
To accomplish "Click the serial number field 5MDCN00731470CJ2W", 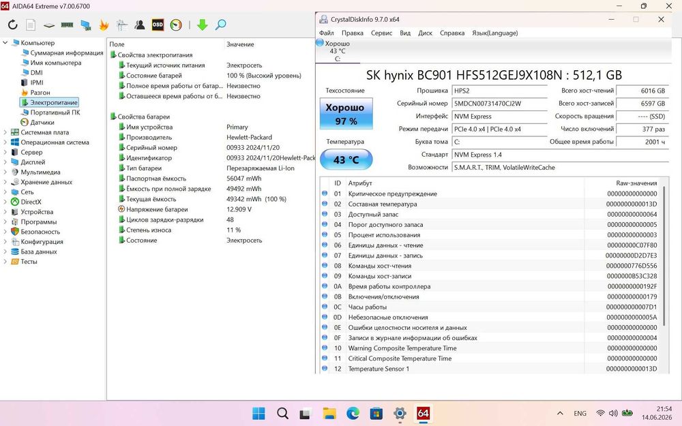I will (x=499, y=104).
